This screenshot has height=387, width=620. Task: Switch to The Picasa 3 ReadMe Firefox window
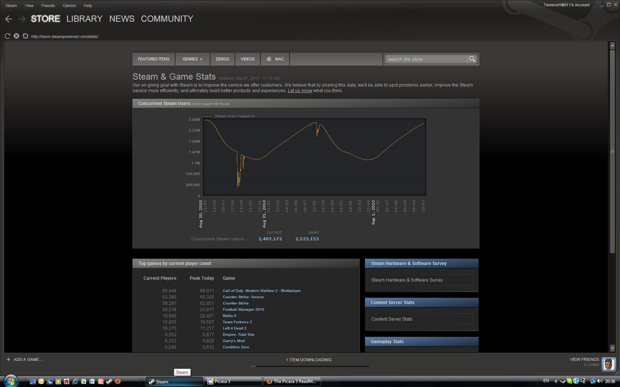coord(292,382)
